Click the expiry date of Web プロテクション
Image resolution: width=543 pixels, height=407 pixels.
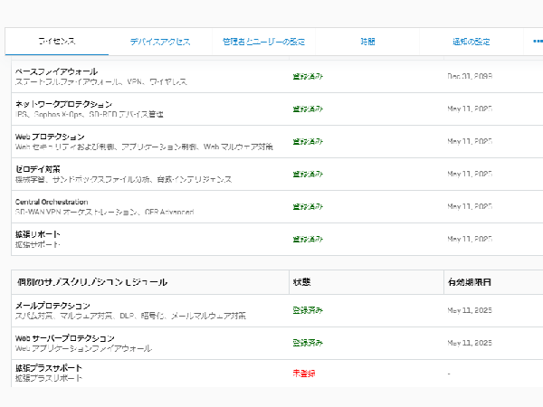[470, 141]
